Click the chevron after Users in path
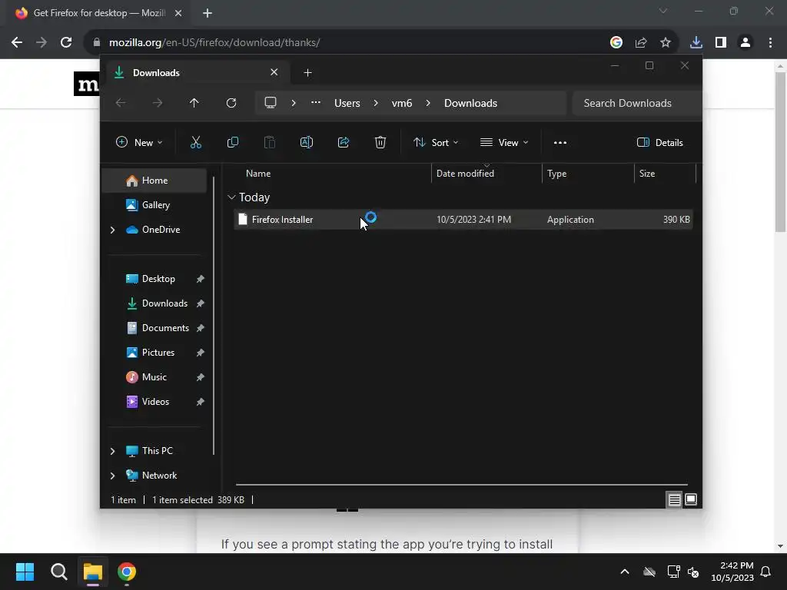Image resolution: width=787 pixels, height=590 pixels. point(376,103)
